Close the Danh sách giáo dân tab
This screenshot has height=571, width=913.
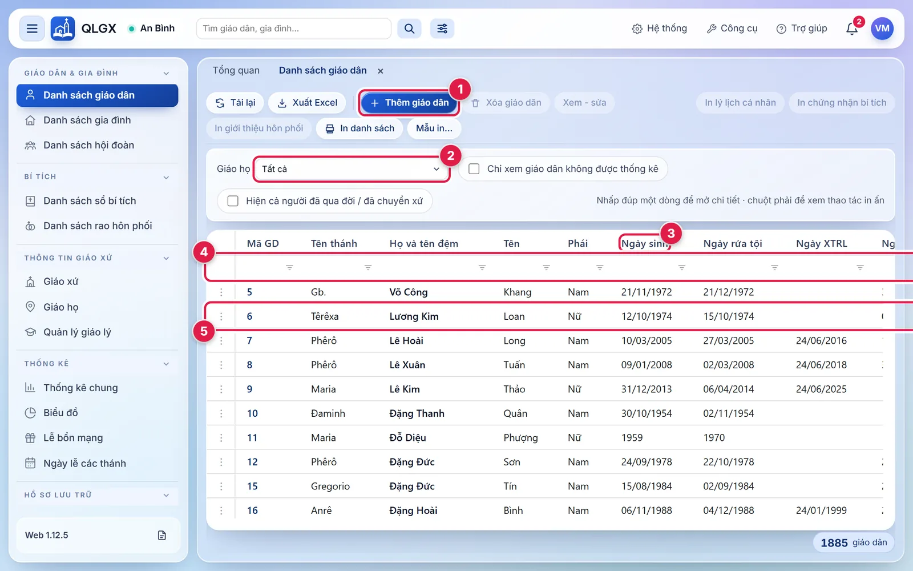click(x=381, y=71)
